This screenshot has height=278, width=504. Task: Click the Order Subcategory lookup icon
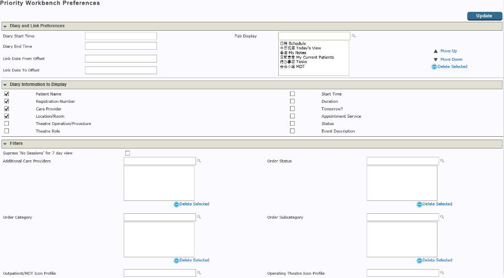pos(442,217)
